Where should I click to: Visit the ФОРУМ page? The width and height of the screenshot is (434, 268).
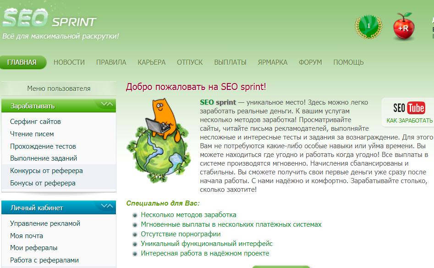(310, 62)
